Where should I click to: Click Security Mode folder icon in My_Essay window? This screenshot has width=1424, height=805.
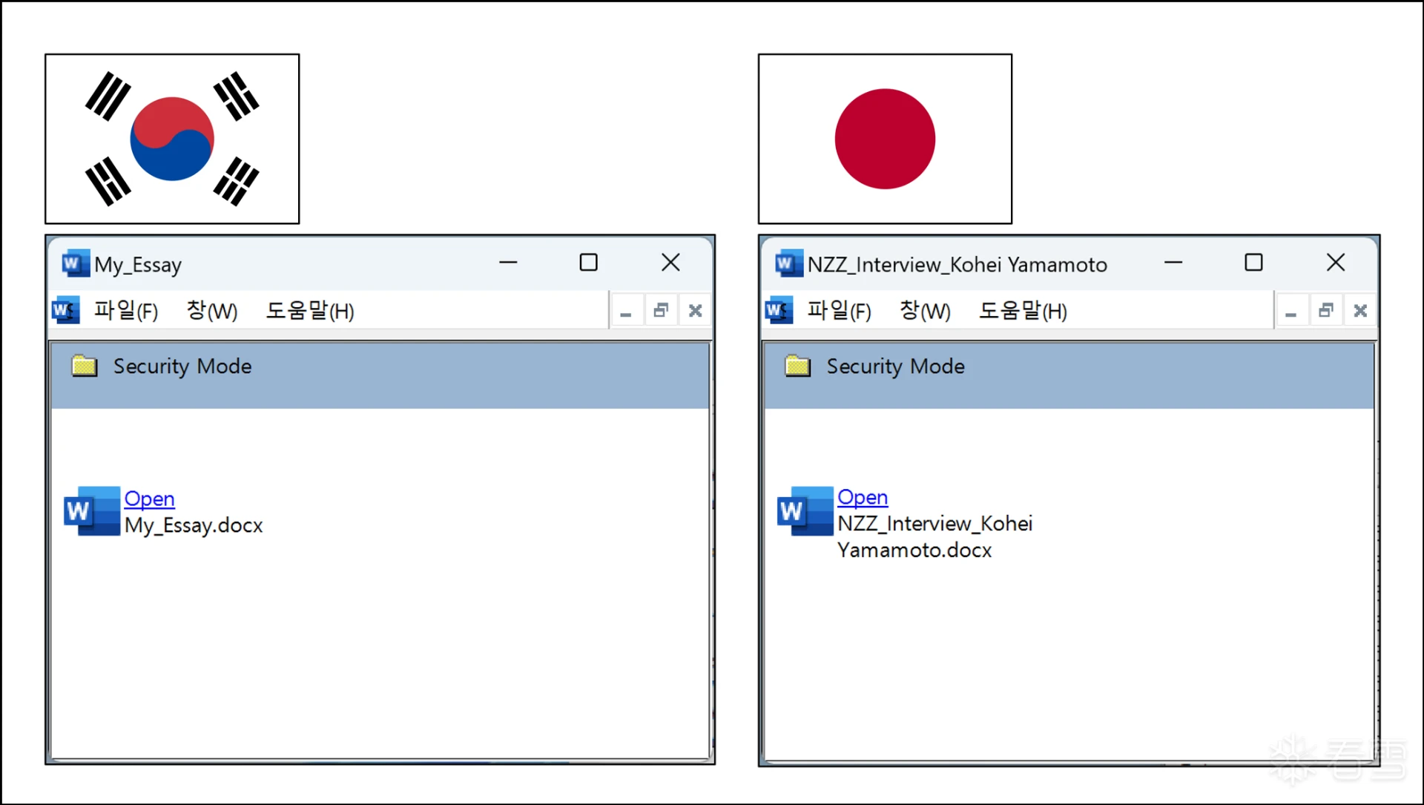click(x=85, y=366)
